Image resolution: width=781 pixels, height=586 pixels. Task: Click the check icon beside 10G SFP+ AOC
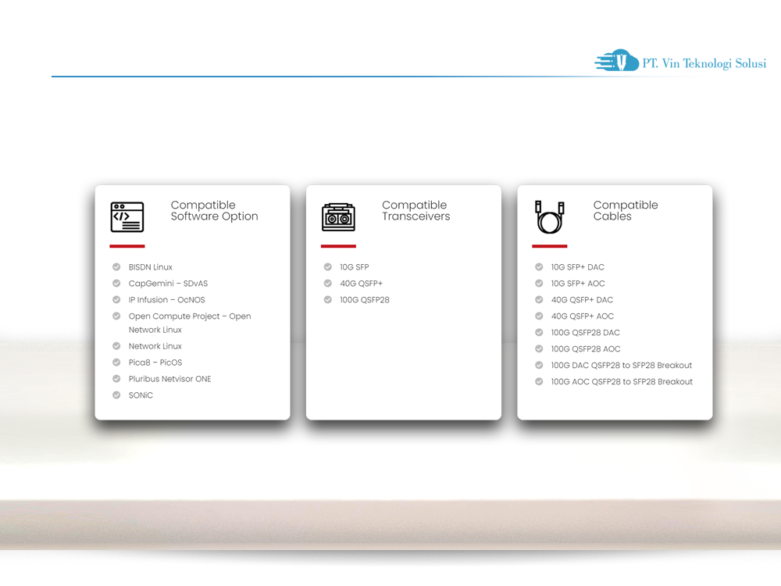pyautogui.click(x=539, y=284)
